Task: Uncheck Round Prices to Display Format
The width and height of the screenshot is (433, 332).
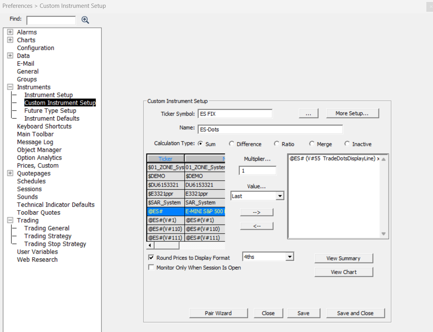Action: point(151,258)
